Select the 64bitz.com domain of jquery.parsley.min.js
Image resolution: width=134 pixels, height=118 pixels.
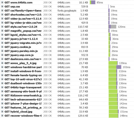[x=64, y=51]
